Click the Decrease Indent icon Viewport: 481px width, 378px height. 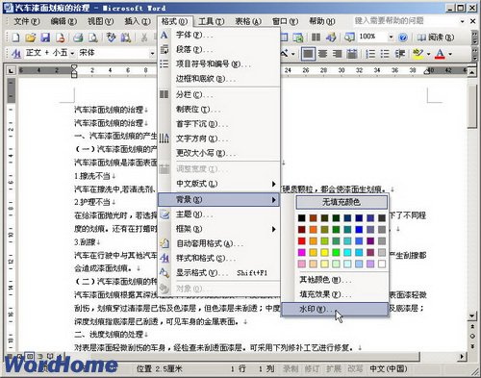pos(399,54)
